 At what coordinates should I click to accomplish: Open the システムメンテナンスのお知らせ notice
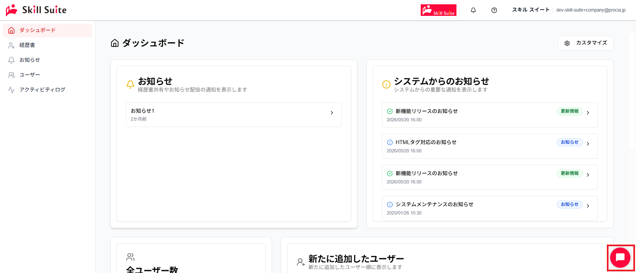coord(490,208)
